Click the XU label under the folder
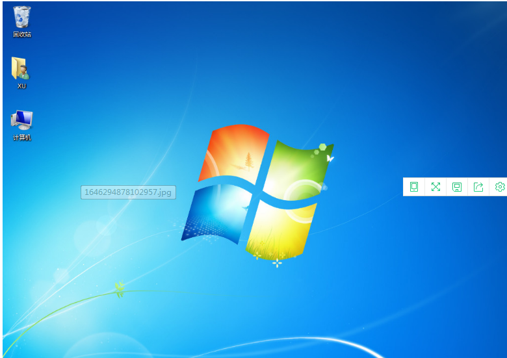Screen dimensions: 507x358 point(21,86)
